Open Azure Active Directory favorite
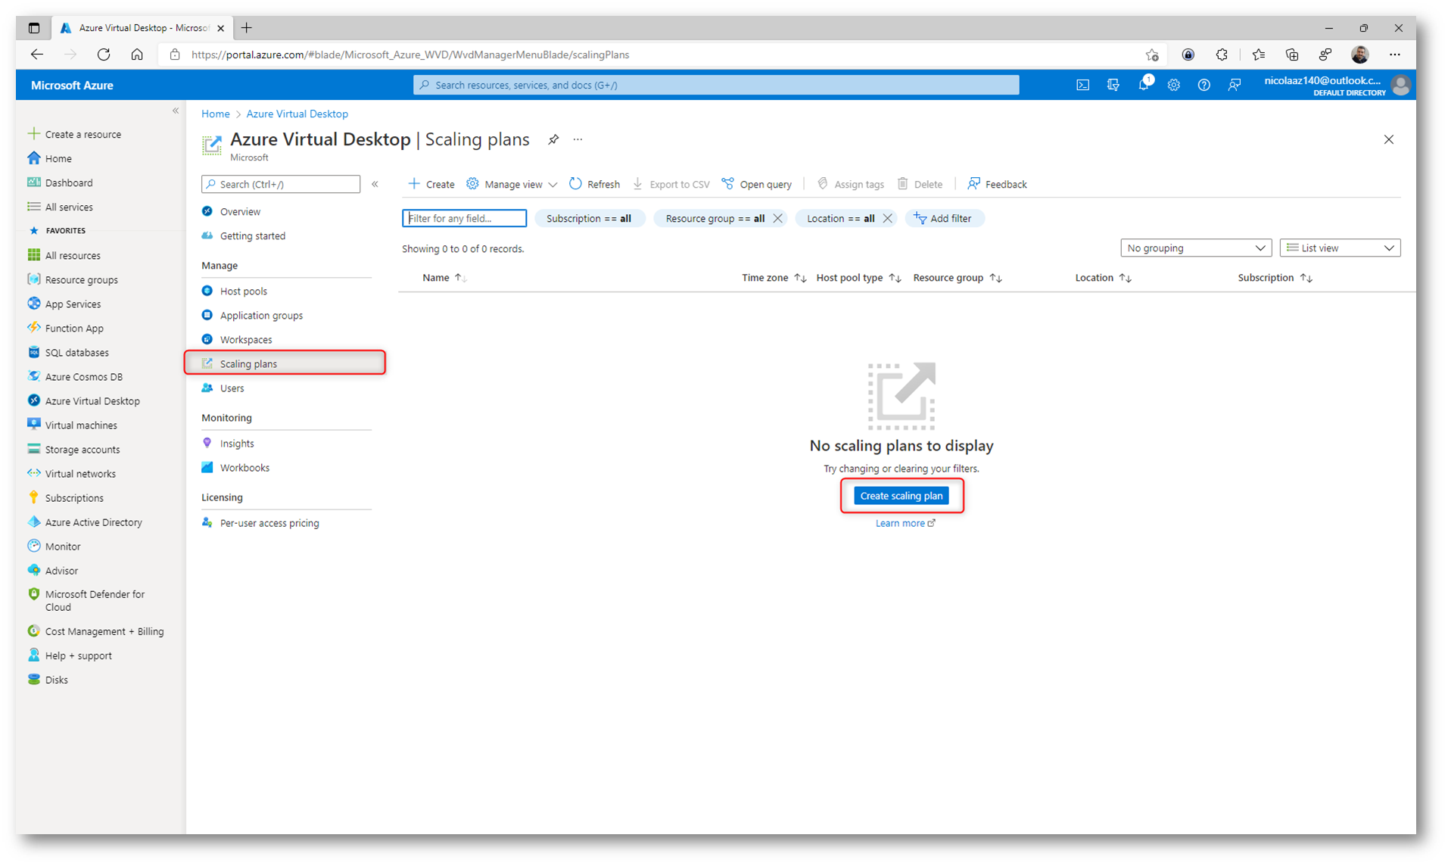The height and width of the screenshot is (866, 1448). coord(93,522)
